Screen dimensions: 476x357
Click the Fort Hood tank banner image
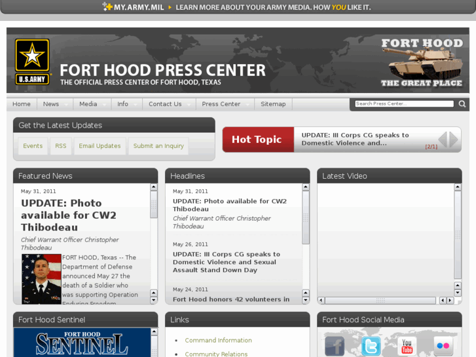422,62
